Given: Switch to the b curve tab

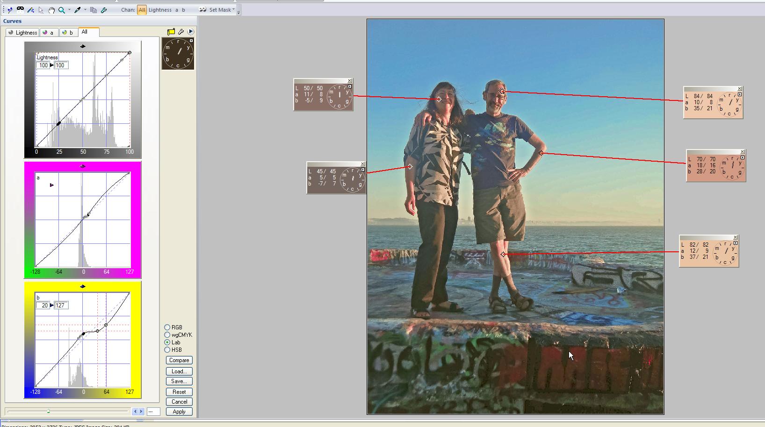Looking at the screenshot, I should tap(68, 32).
